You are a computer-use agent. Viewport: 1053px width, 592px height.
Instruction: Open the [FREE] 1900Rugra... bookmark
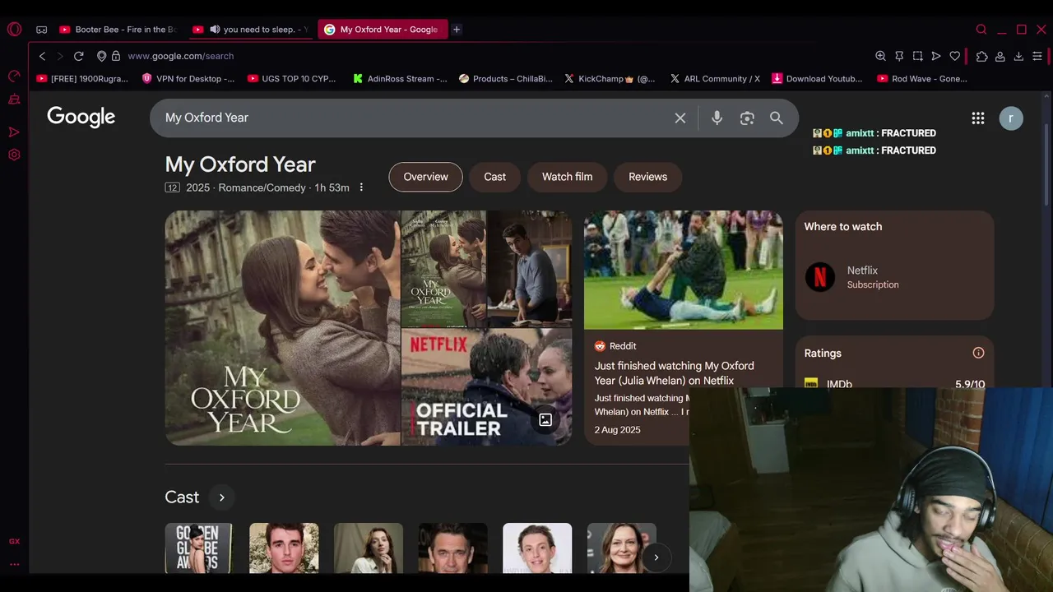pyautogui.click(x=82, y=79)
